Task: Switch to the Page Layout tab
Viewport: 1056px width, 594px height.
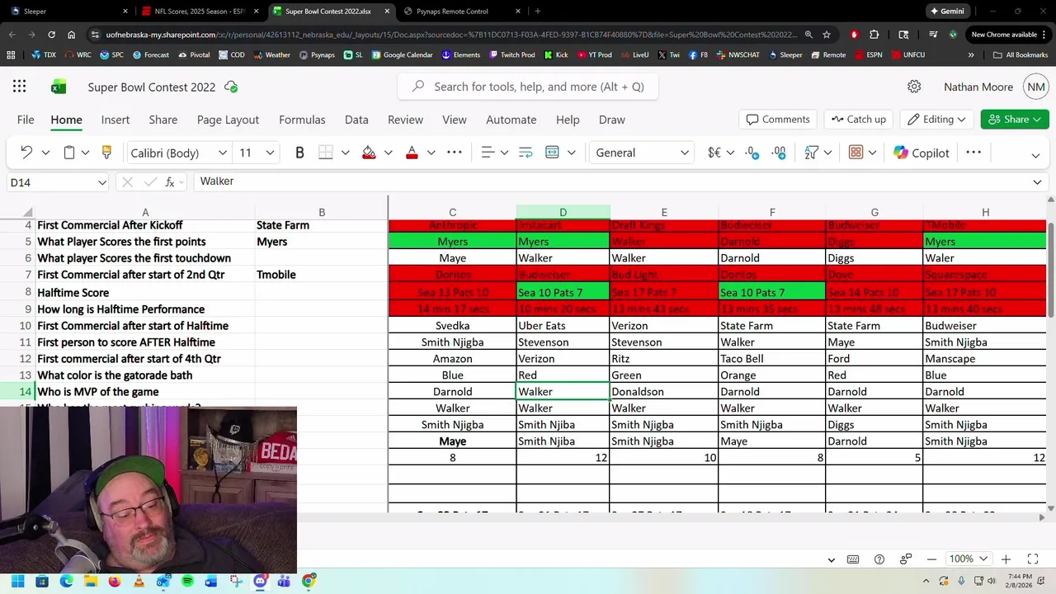Action: (x=228, y=120)
